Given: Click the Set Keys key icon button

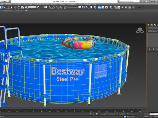Looking at the screenshot, I should [140, 115].
